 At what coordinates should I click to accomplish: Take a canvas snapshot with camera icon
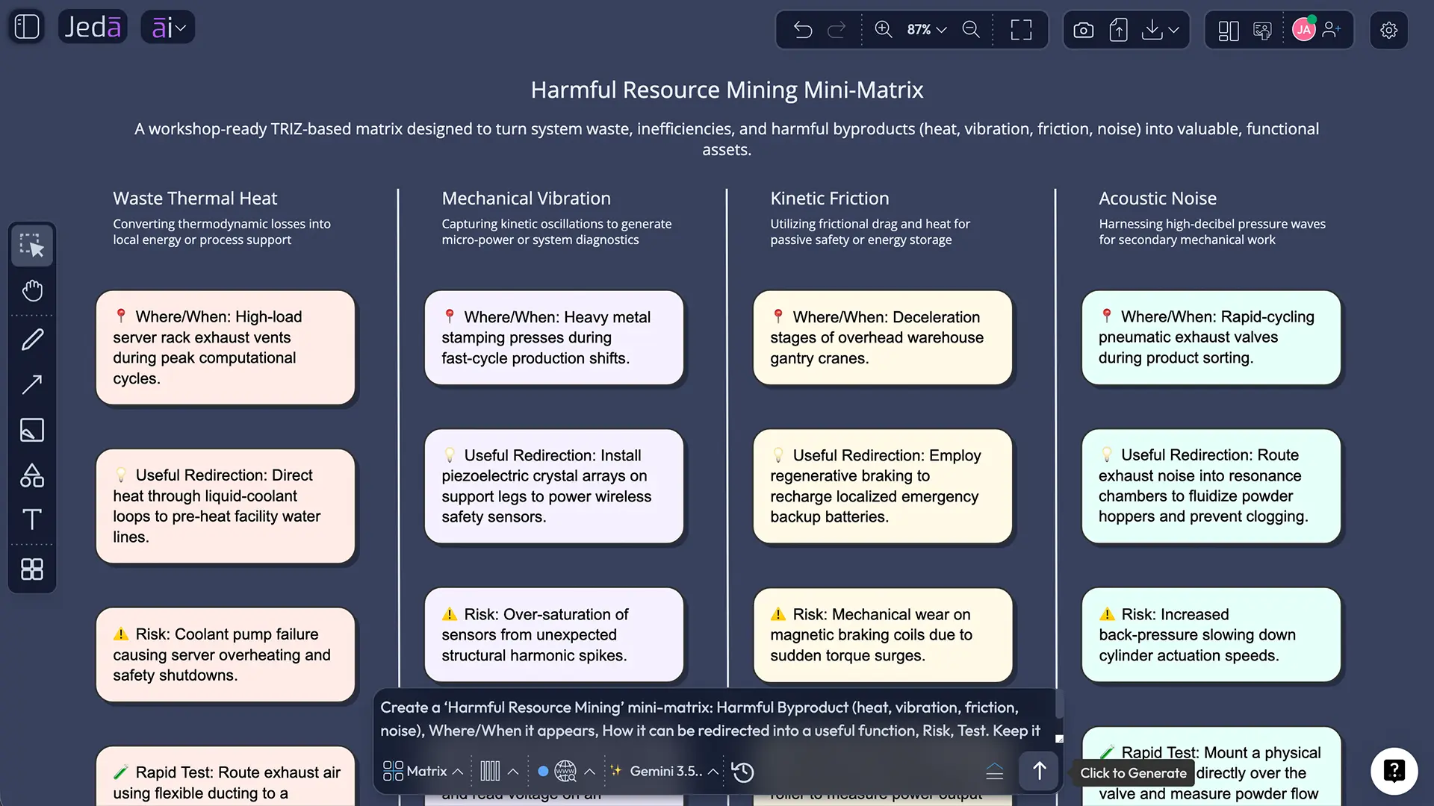pyautogui.click(x=1083, y=30)
